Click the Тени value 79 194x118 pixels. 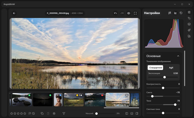179,101
